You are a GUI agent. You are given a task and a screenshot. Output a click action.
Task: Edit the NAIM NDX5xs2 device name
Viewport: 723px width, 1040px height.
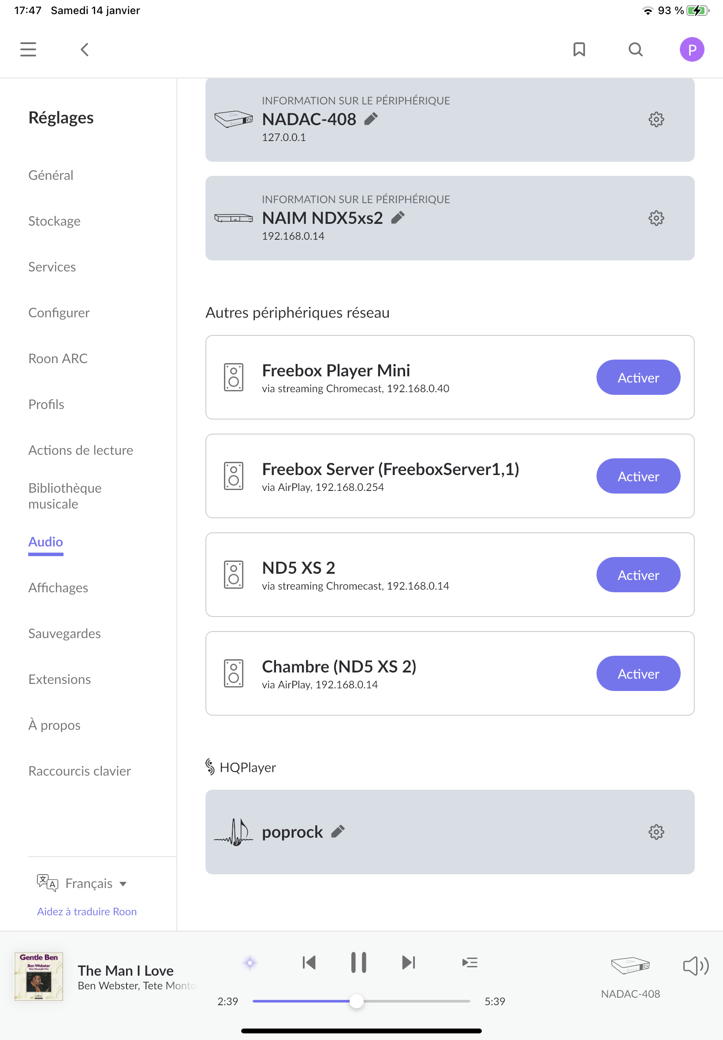click(x=398, y=218)
